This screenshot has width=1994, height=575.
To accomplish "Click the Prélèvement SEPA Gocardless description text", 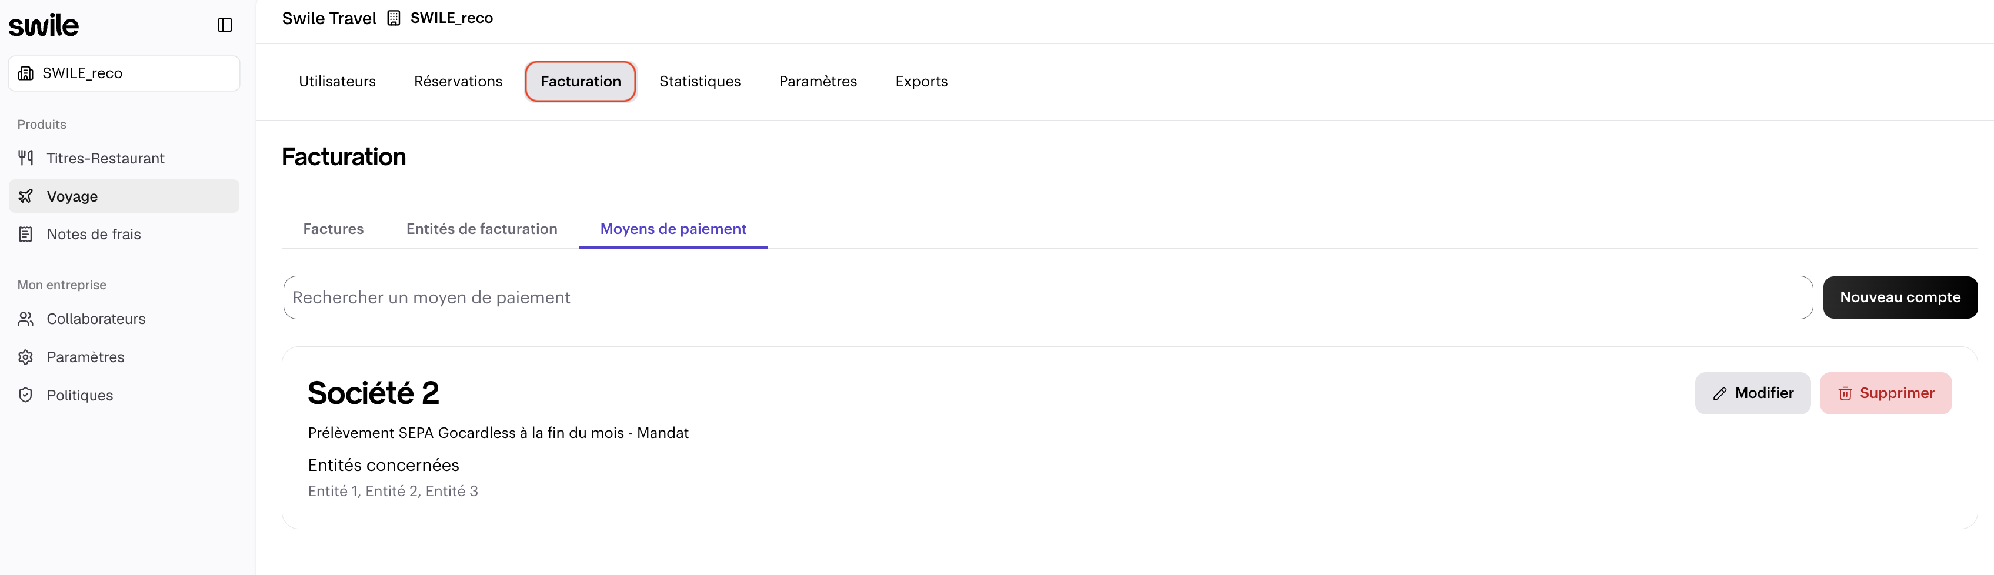I will [x=498, y=433].
